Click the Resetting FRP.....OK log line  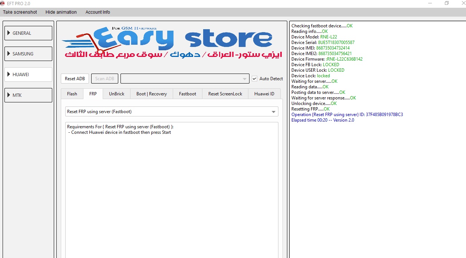coord(310,109)
